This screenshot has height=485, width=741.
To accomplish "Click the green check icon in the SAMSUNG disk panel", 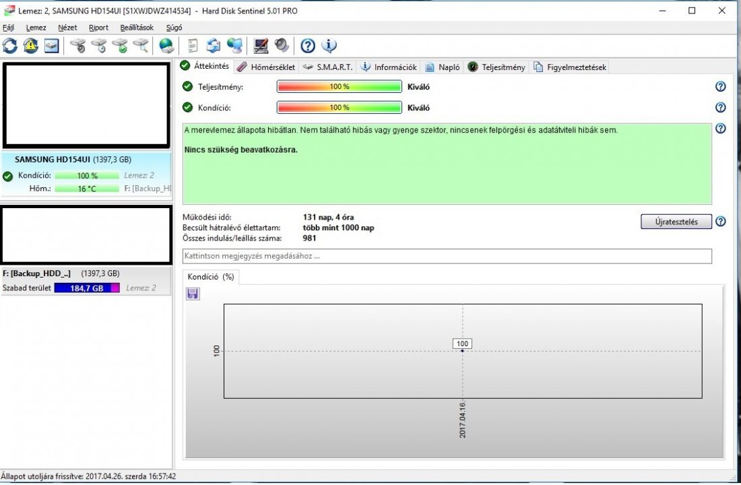I will (7, 176).
